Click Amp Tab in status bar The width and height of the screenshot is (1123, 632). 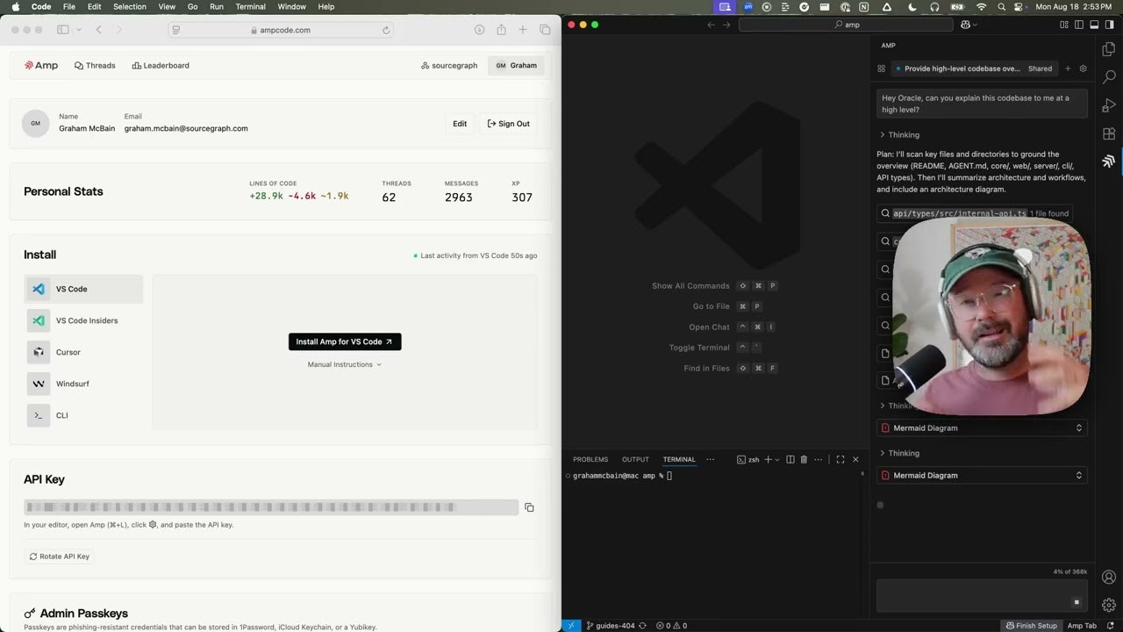coord(1082,626)
